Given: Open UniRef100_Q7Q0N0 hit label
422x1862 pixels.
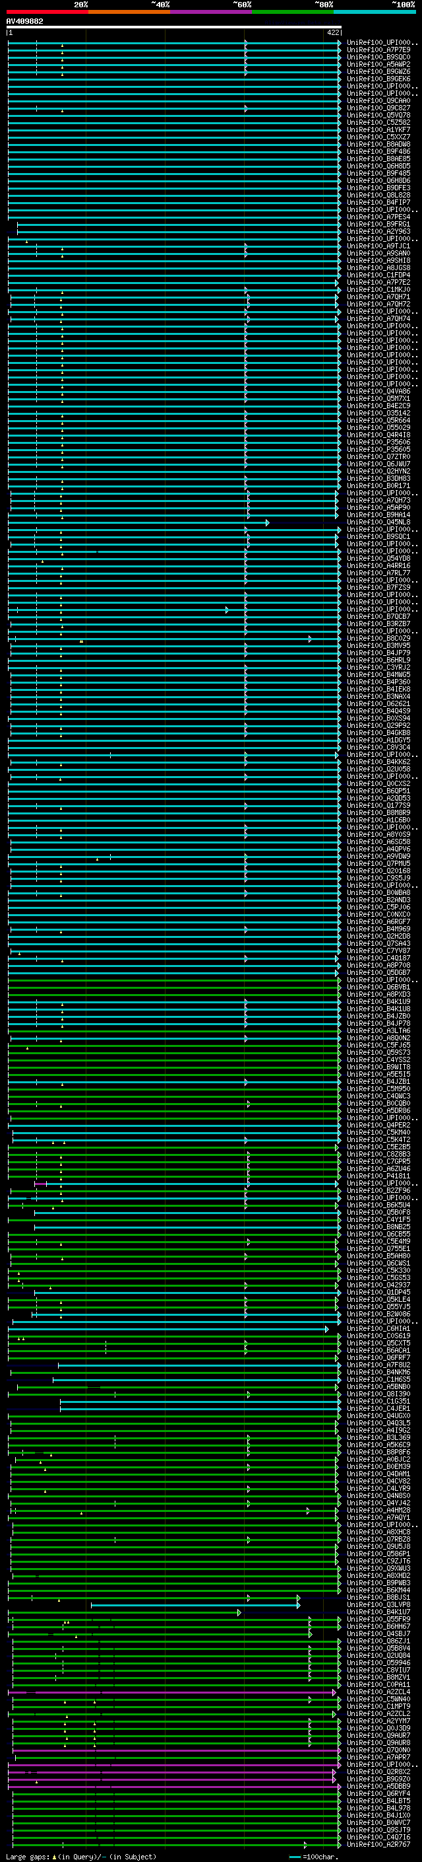Looking at the screenshot, I should [x=378, y=1750].
